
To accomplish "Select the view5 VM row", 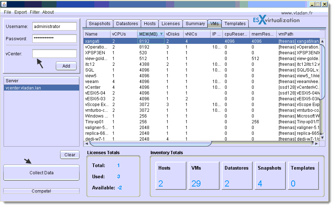I will click(202, 76).
